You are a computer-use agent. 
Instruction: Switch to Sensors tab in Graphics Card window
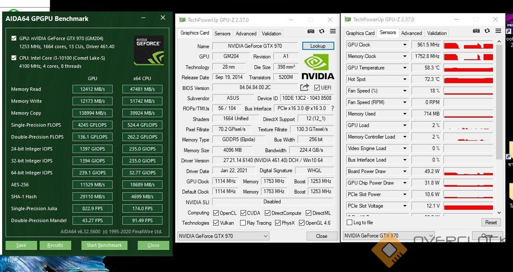tap(222, 33)
